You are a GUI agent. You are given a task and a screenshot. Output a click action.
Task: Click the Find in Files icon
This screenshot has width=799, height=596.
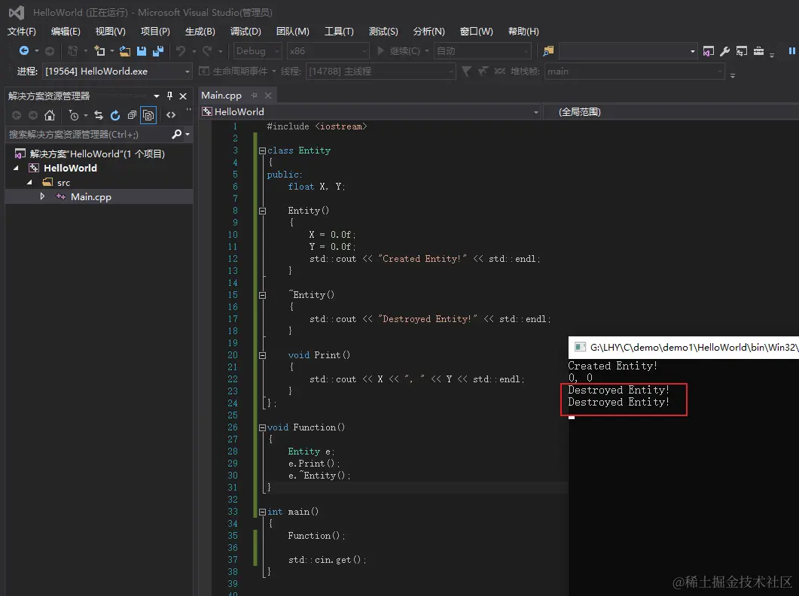coord(548,51)
